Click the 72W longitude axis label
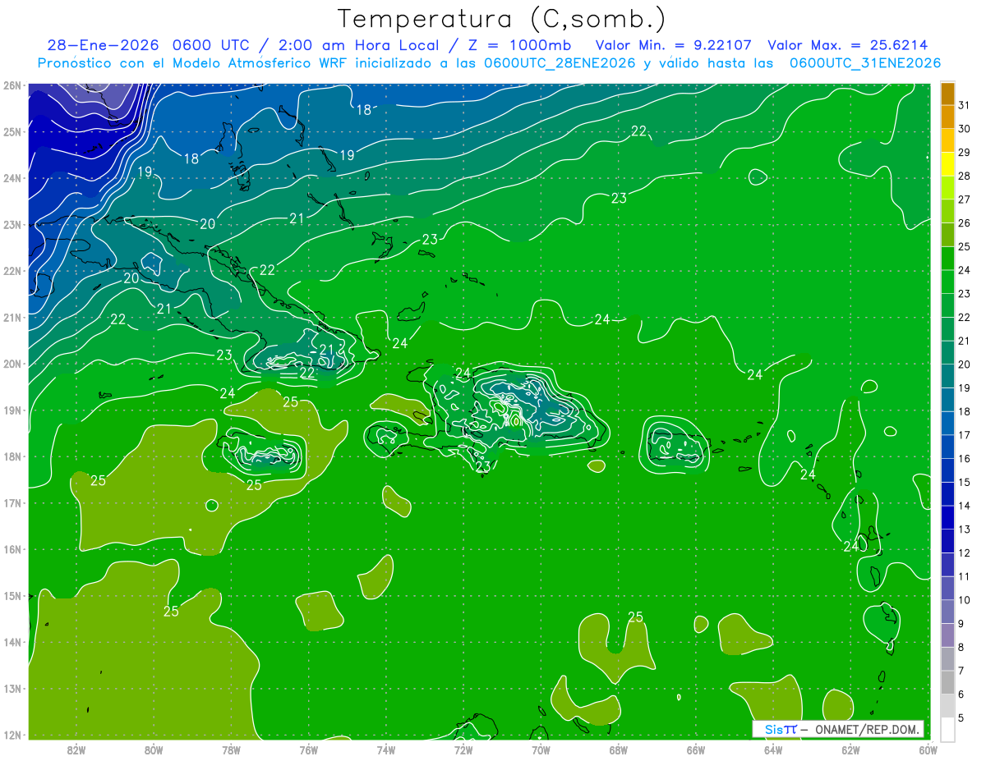986x761 pixels. [x=463, y=750]
